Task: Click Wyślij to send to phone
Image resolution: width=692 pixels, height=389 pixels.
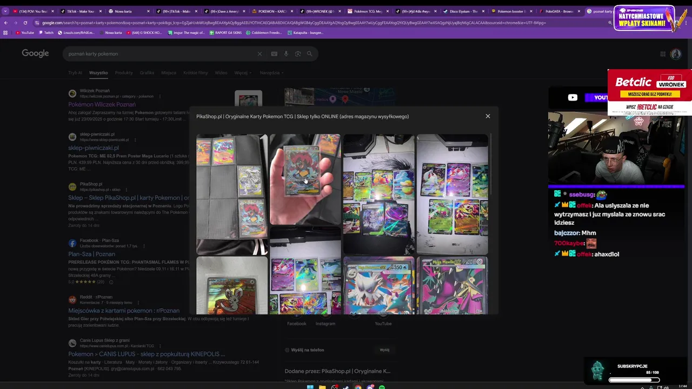Action: (x=384, y=350)
